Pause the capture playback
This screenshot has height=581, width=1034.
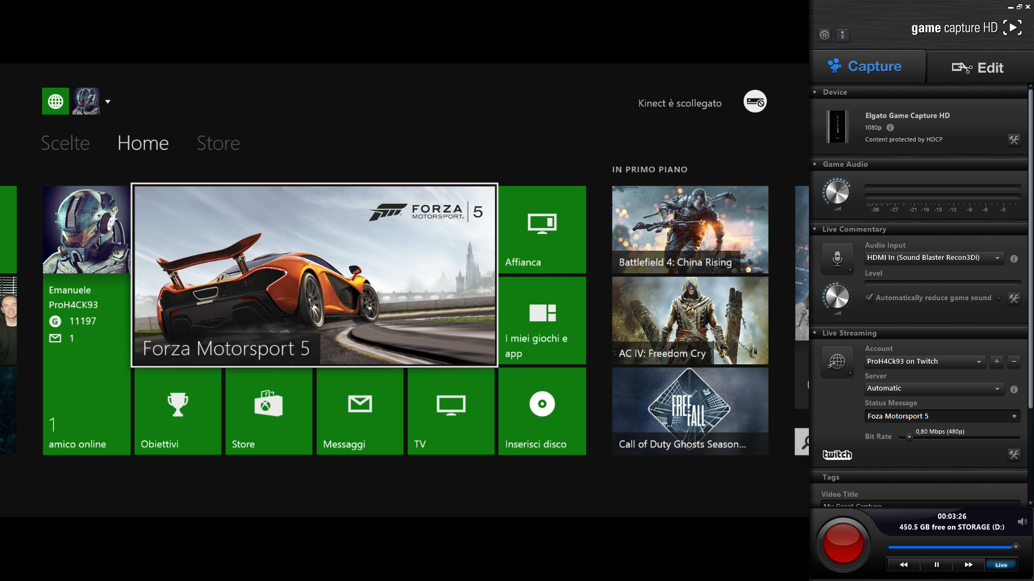[937, 565]
